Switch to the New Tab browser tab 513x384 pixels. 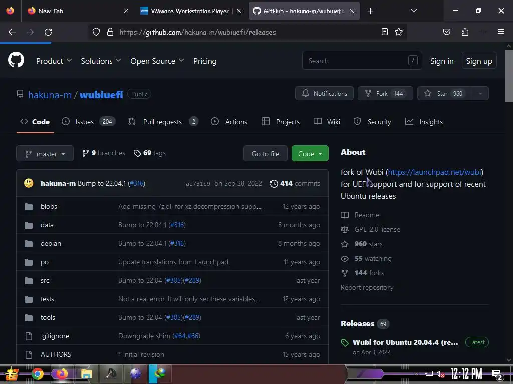[x=78, y=11]
